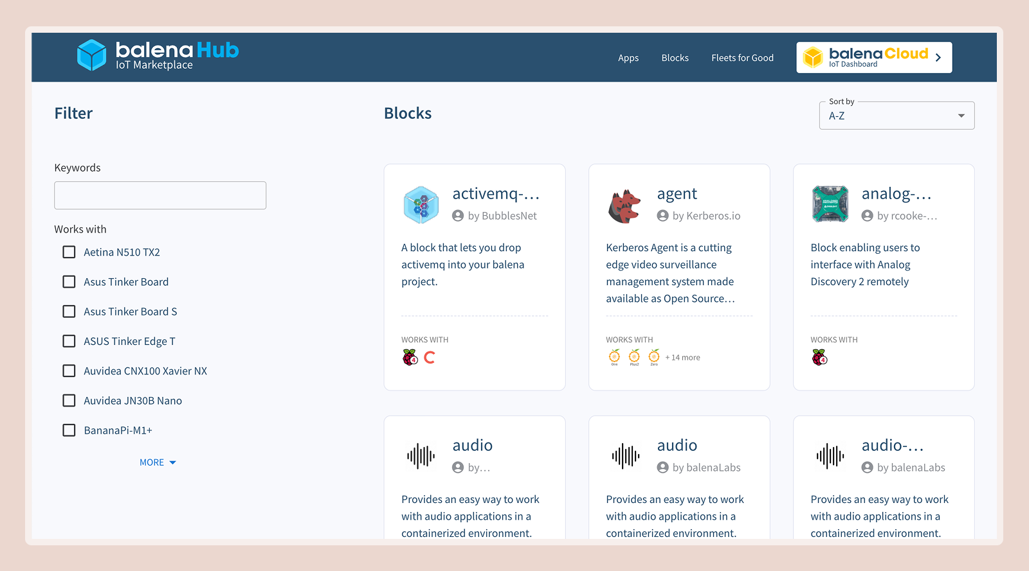Open the activemq block hexagon icon
The image size is (1029, 571).
pos(421,205)
